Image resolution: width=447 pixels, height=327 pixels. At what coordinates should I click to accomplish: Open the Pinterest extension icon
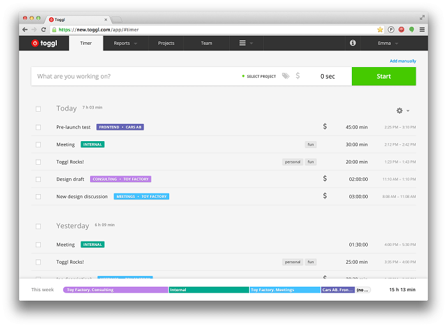[391, 29]
